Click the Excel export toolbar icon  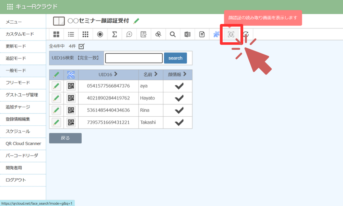(x=187, y=34)
